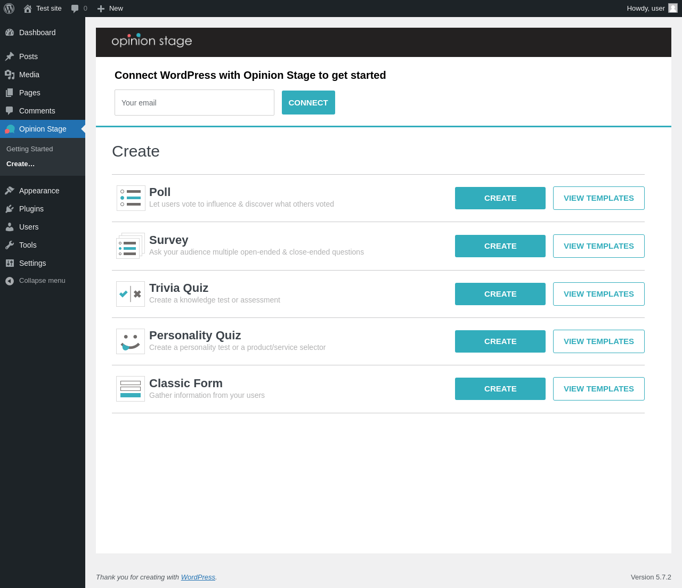Viewport: 682px width, 588px height.
Task: Create a new Classic Form
Action: click(x=500, y=389)
